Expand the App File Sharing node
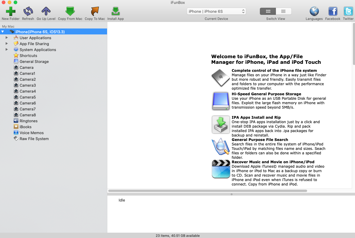Image resolution: width=355 pixels, height=238 pixels. point(7,43)
